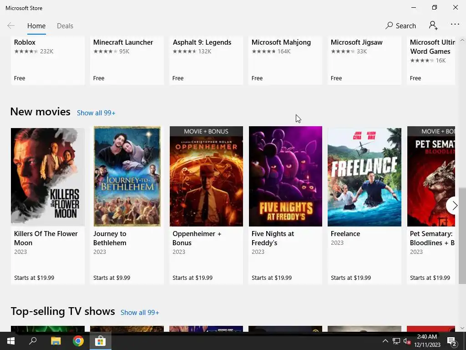The image size is (466, 350).
Task: Click the Windows Start button
Action: [11, 341]
